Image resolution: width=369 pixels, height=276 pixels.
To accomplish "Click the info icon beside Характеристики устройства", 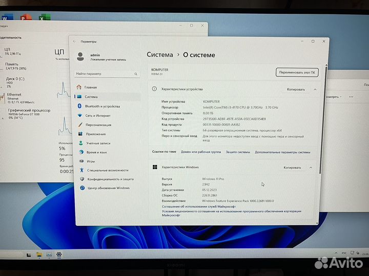I will (154, 89).
